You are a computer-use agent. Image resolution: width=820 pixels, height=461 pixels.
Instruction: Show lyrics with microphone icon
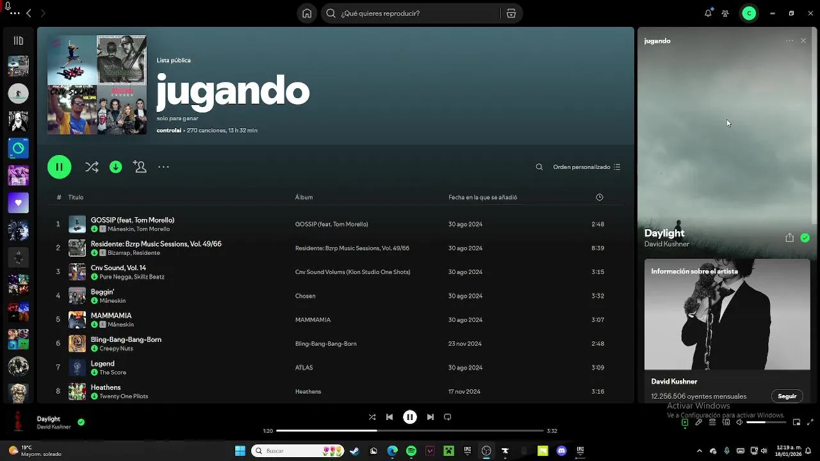pyautogui.click(x=699, y=423)
